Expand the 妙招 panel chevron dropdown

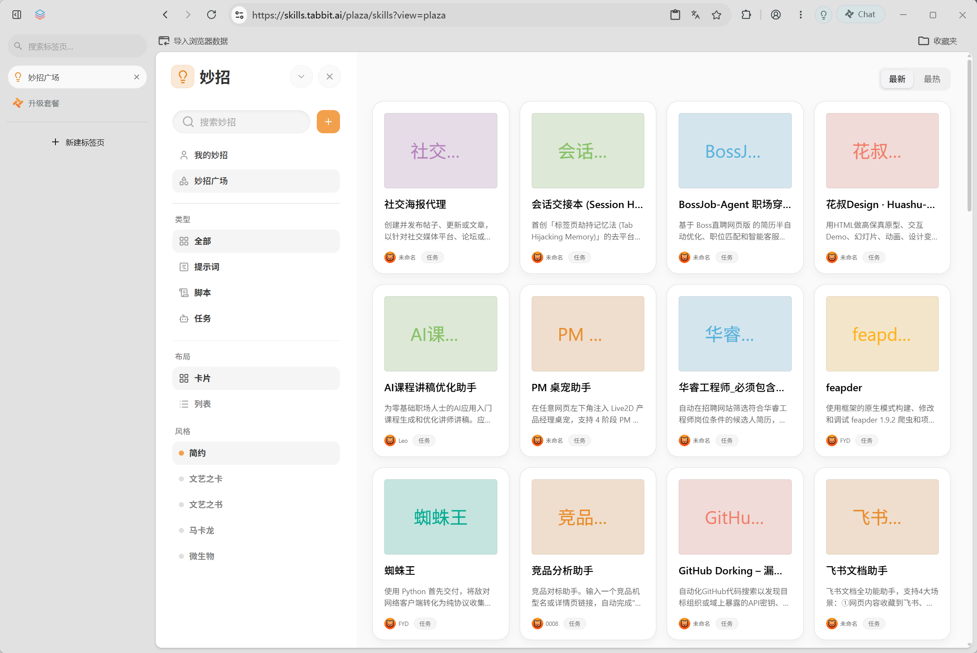(x=301, y=77)
